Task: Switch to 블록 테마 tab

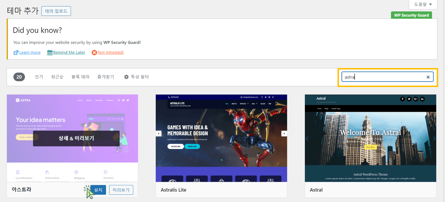Action: pyautogui.click(x=81, y=77)
